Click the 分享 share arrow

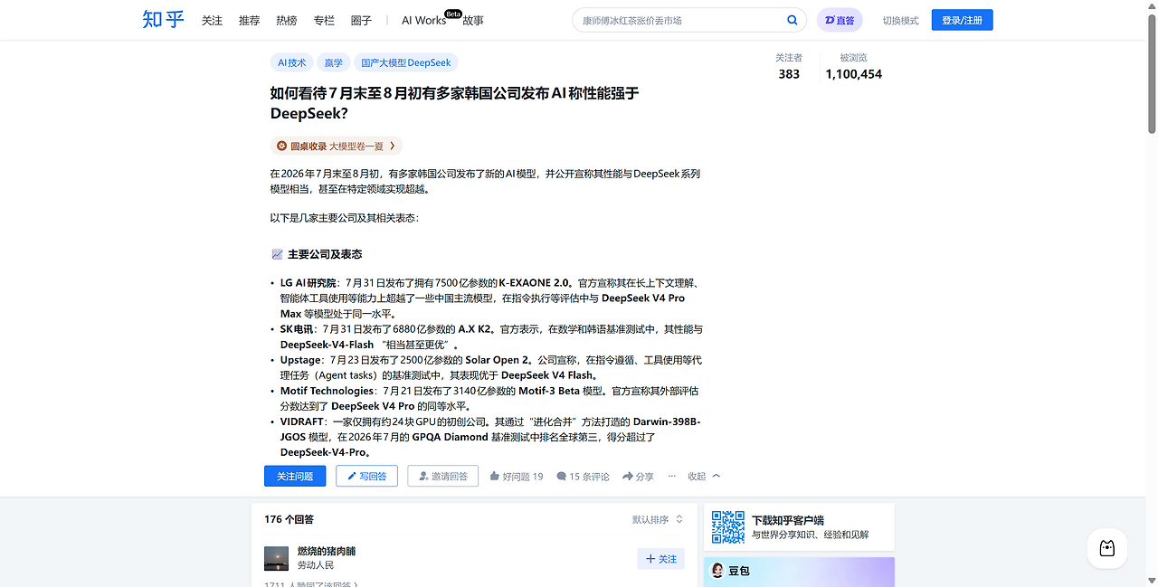pos(638,477)
